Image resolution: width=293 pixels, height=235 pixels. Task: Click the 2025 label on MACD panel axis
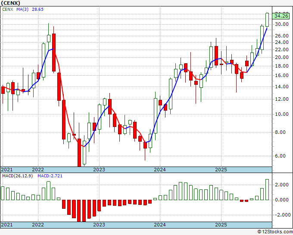click(221, 225)
